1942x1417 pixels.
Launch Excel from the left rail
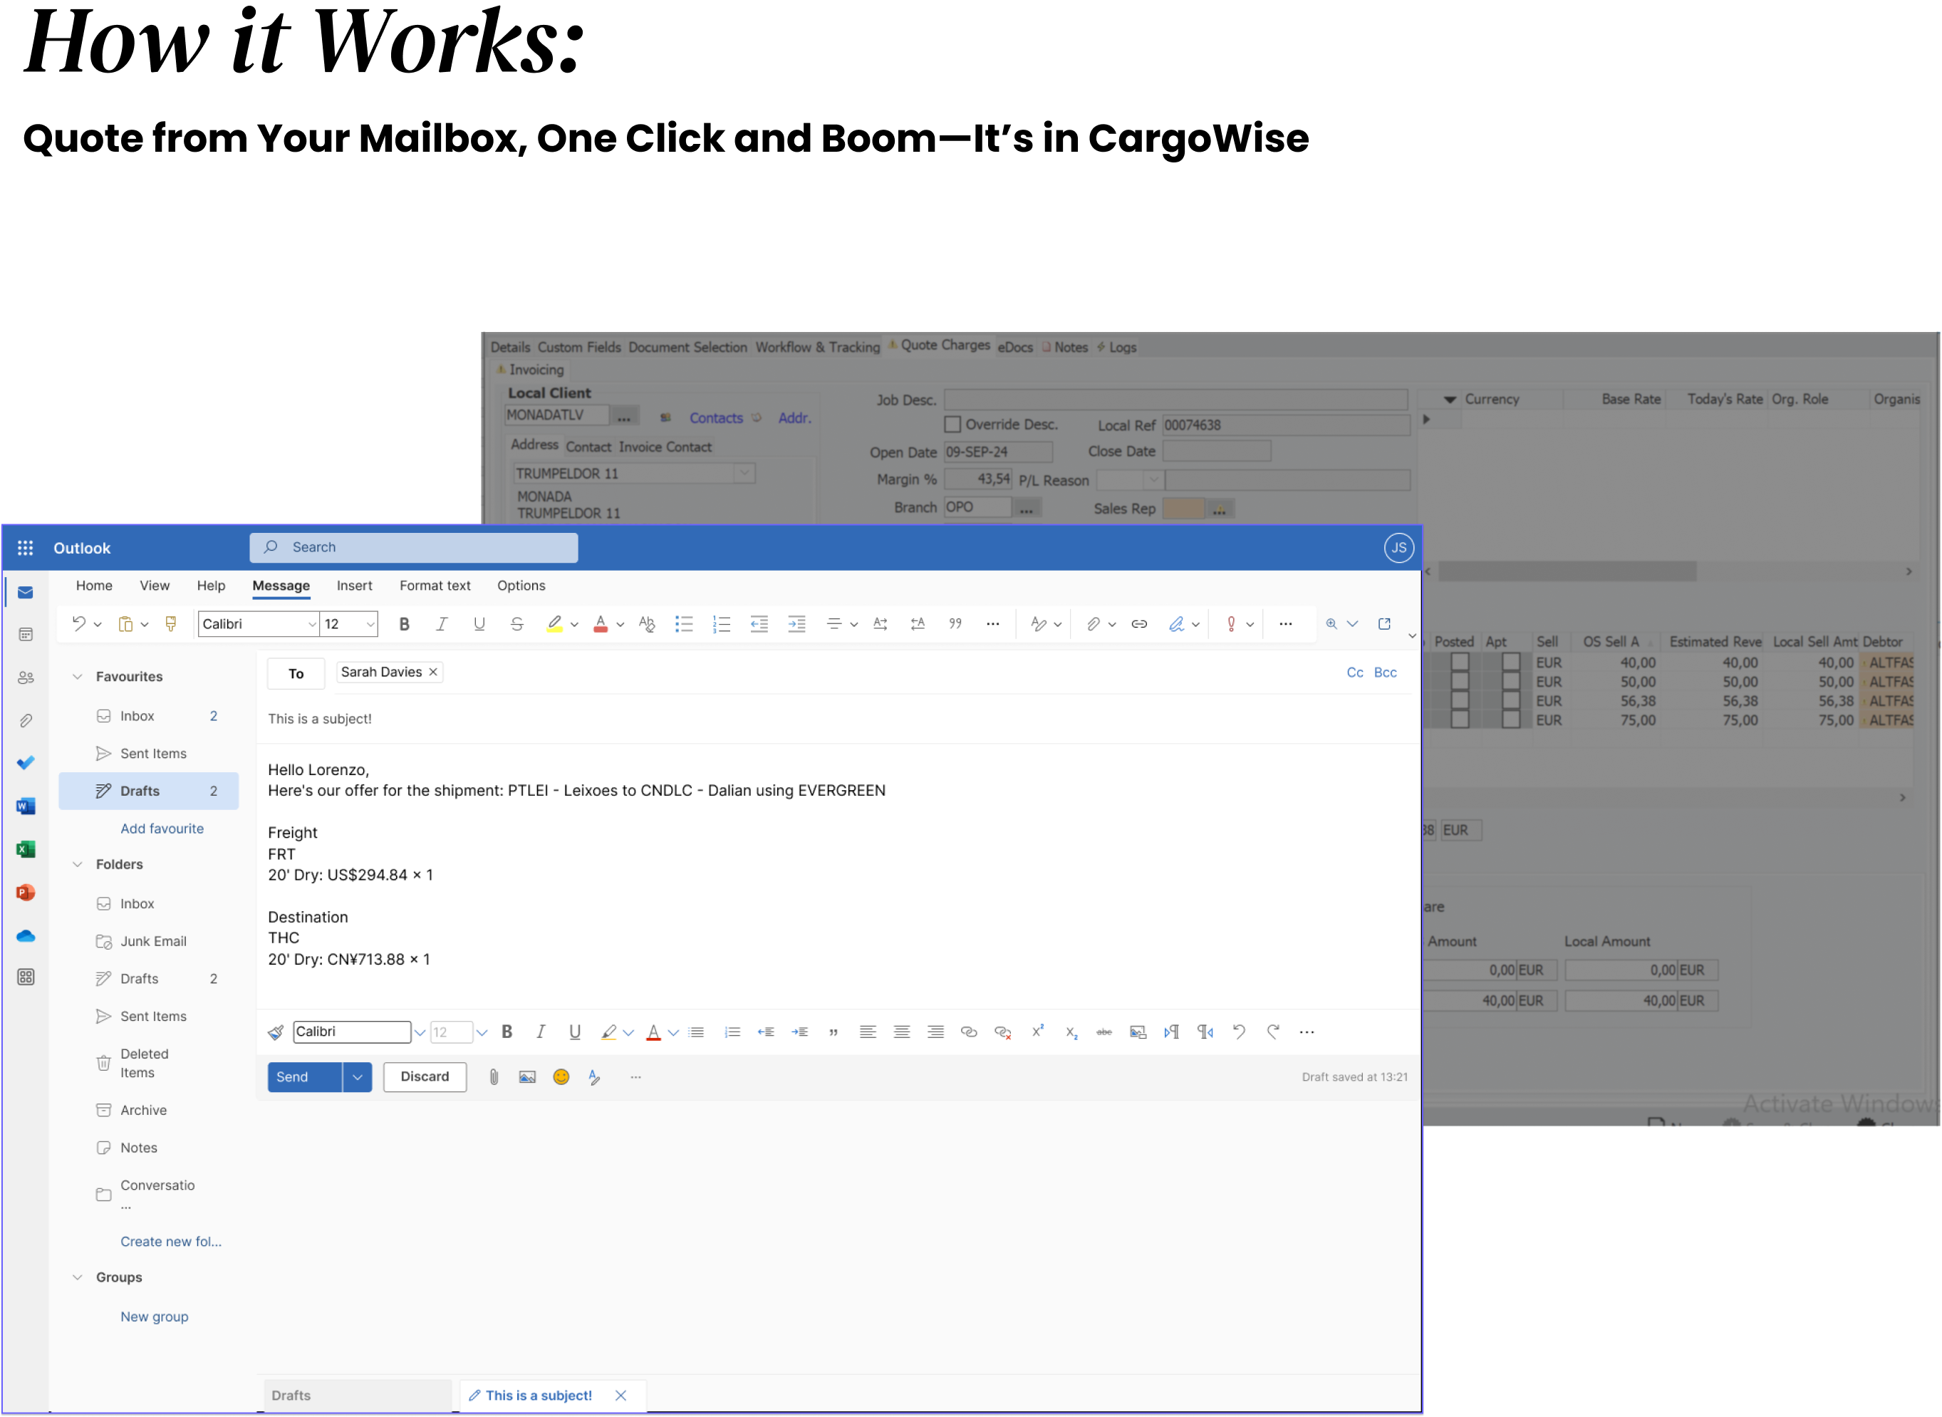click(26, 849)
